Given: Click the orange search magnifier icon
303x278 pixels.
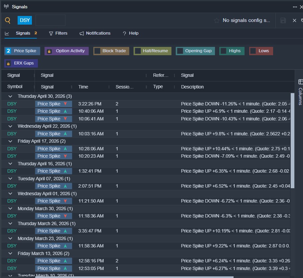Looking at the screenshot, I should pos(8,20).
